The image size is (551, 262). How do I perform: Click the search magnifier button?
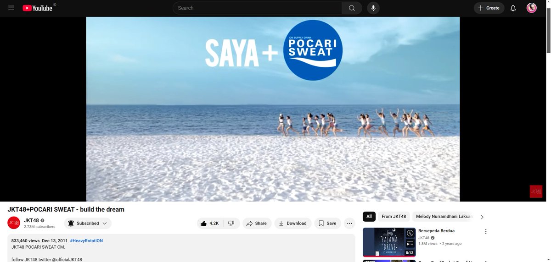click(x=352, y=8)
